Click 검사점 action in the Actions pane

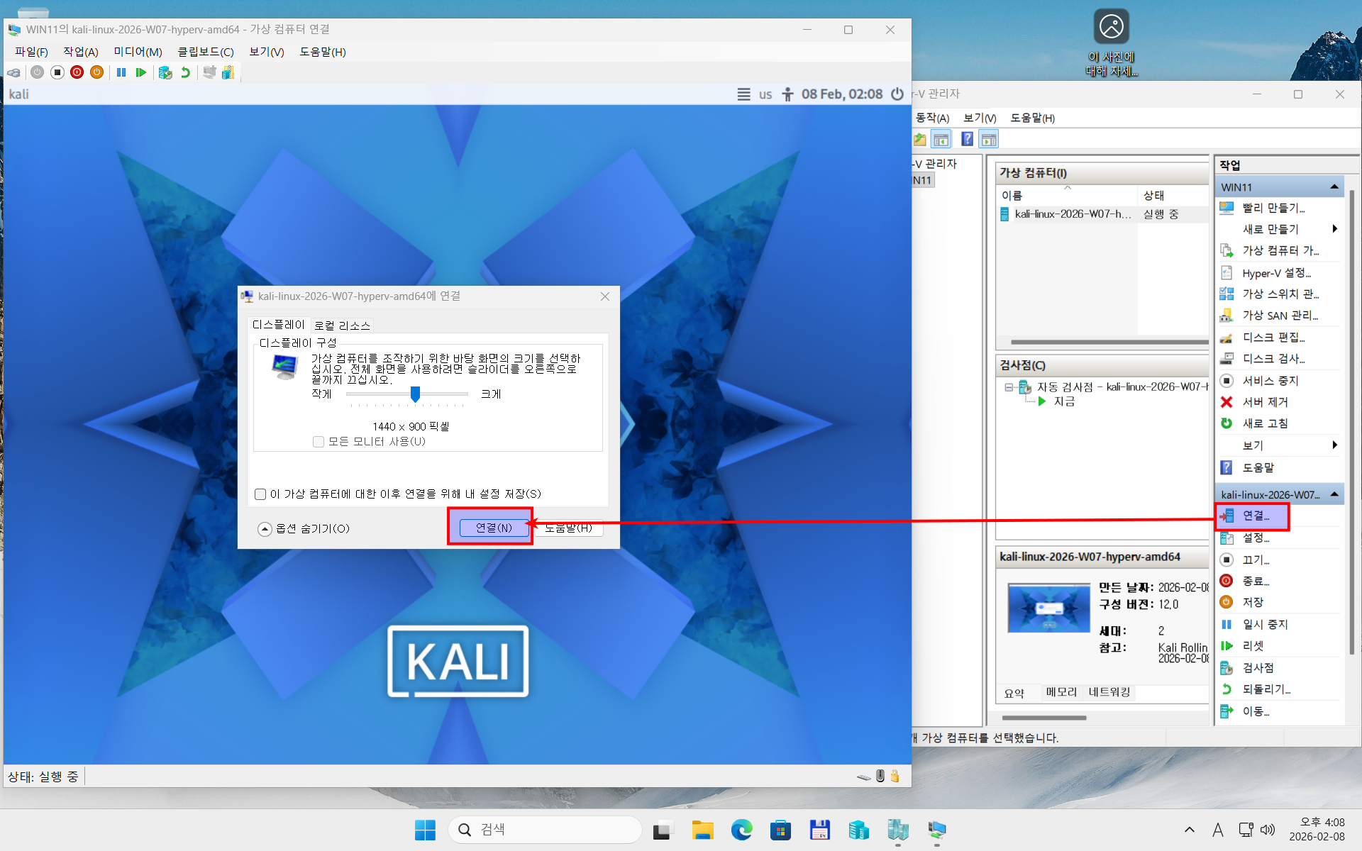[x=1258, y=668]
